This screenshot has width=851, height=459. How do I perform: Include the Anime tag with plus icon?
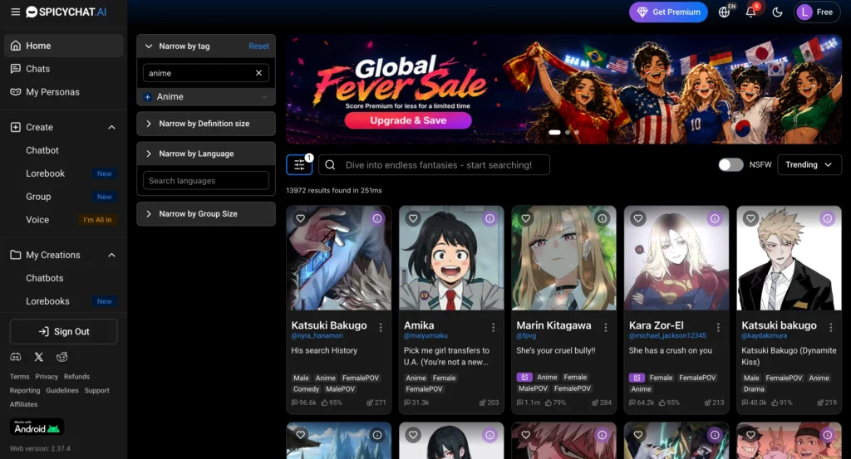point(147,97)
